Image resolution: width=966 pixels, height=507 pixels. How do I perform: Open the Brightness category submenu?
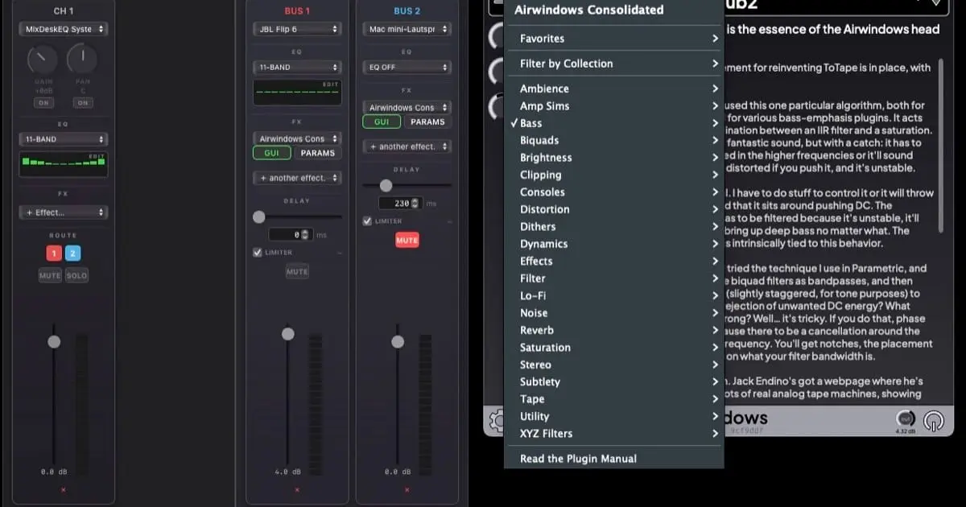614,158
